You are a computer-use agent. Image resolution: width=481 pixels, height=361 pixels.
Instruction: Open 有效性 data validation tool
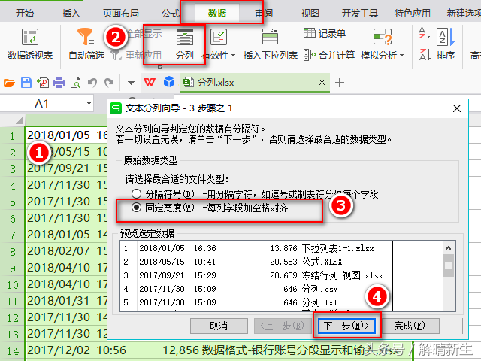218,44
